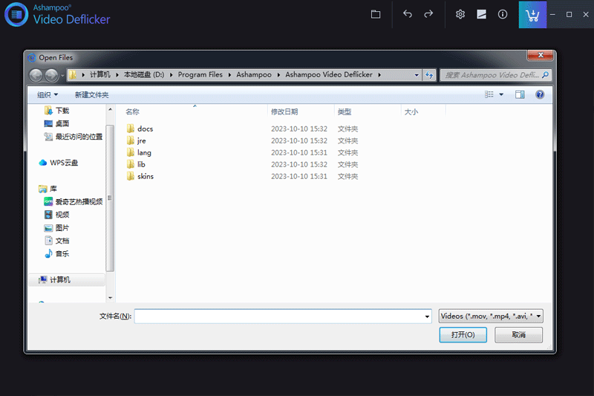
Task: Open the Videos file type filter dropdown
Action: 491,316
